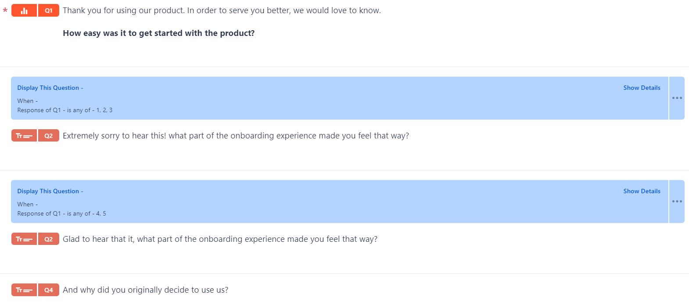Select the 'Extremely sorry to hear this' question text
Image resolution: width=689 pixels, height=308 pixels.
point(236,136)
